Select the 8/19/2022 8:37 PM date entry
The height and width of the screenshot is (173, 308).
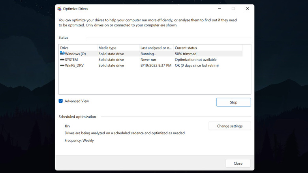[156, 66]
